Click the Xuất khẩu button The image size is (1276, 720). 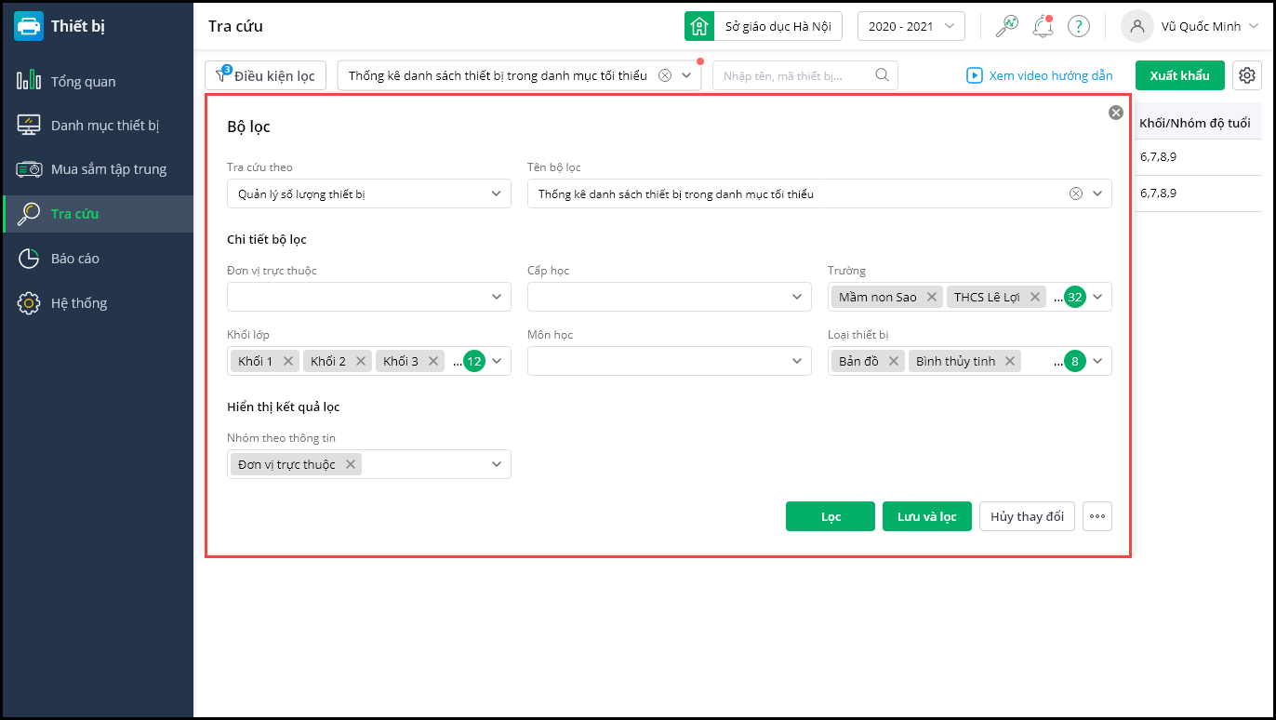coord(1180,75)
